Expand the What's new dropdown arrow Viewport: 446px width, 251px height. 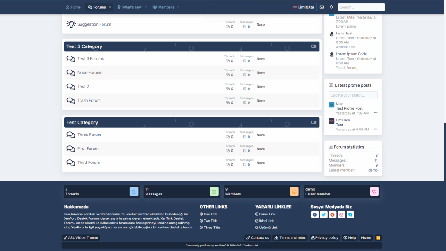point(146,7)
